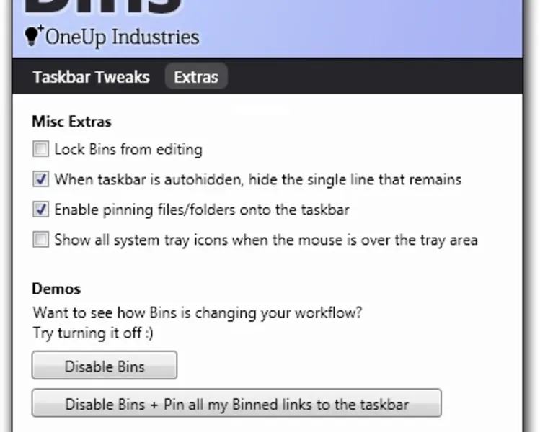This screenshot has height=432, width=540.
Task: Enable the Lock Bins from editing checkbox
Action: (x=41, y=150)
